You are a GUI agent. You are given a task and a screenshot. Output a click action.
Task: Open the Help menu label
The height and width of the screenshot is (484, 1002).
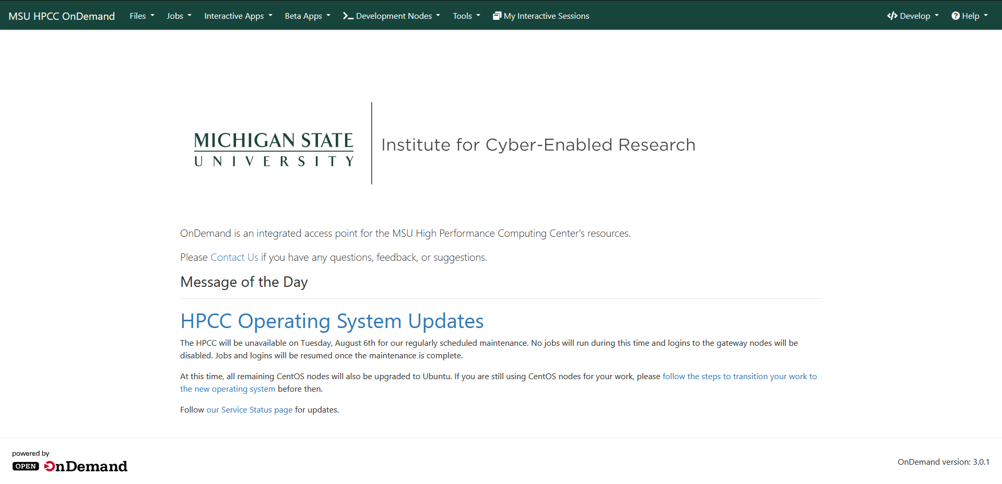(971, 16)
